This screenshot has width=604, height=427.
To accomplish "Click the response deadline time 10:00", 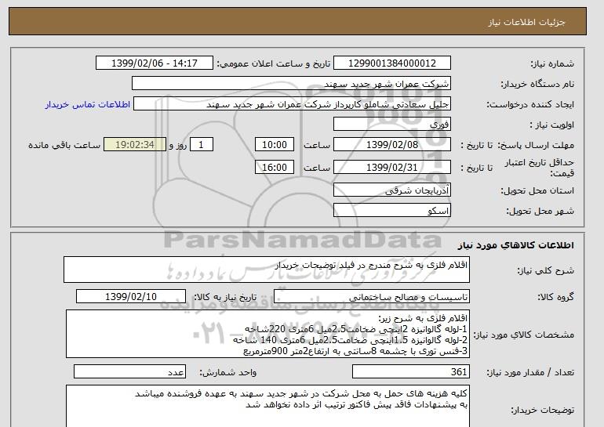I will 275,145.
